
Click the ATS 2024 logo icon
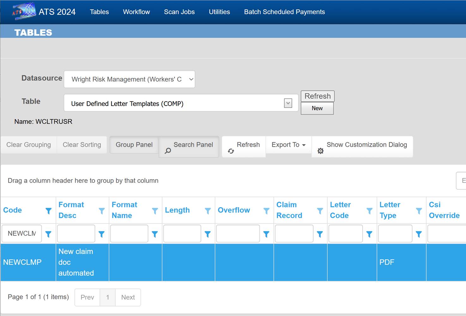24,11
